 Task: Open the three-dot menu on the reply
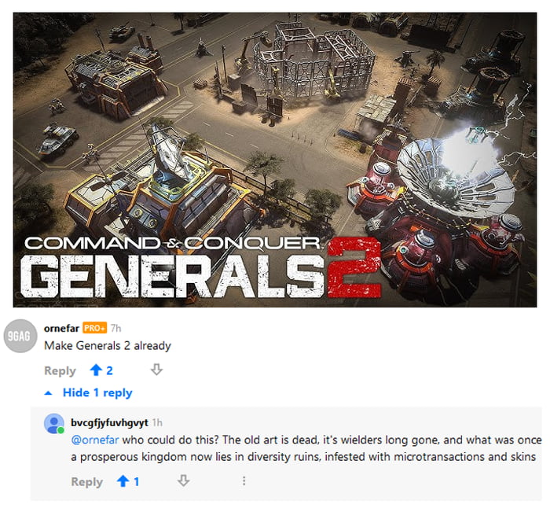point(244,480)
